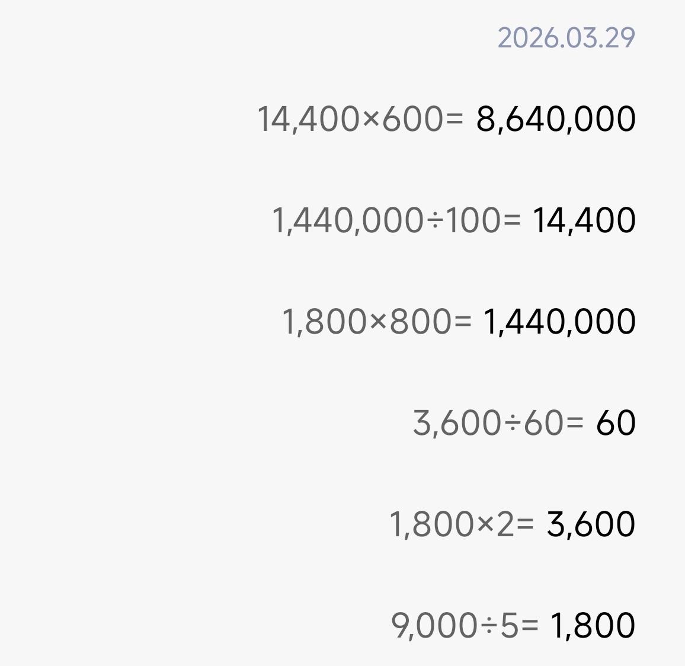Tap the result 60 of 3,600÷60
Image resolution: width=685 pixels, height=666 pixels.
tap(616, 423)
